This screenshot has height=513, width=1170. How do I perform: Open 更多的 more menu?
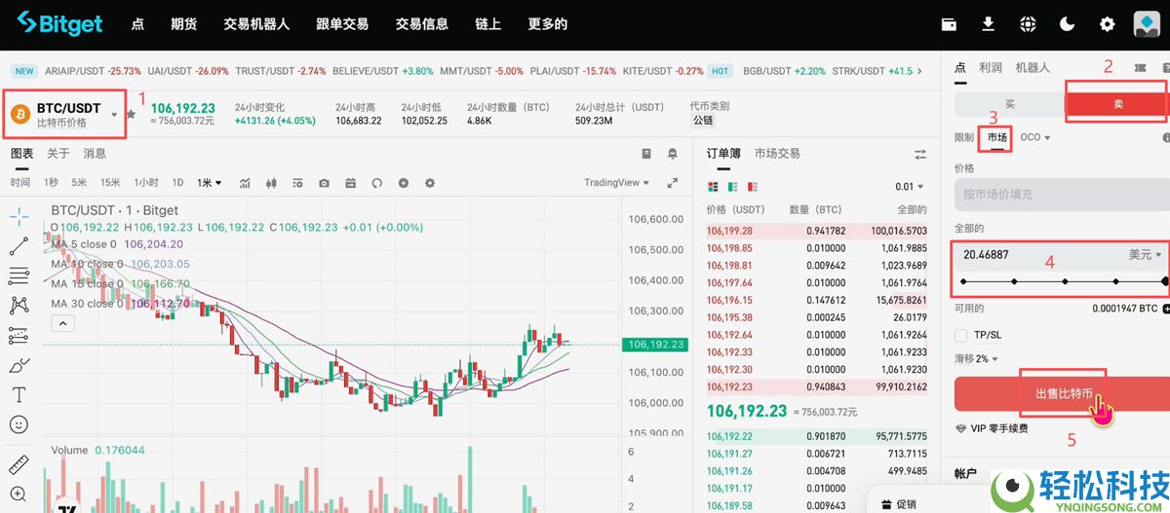coord(547,24)
